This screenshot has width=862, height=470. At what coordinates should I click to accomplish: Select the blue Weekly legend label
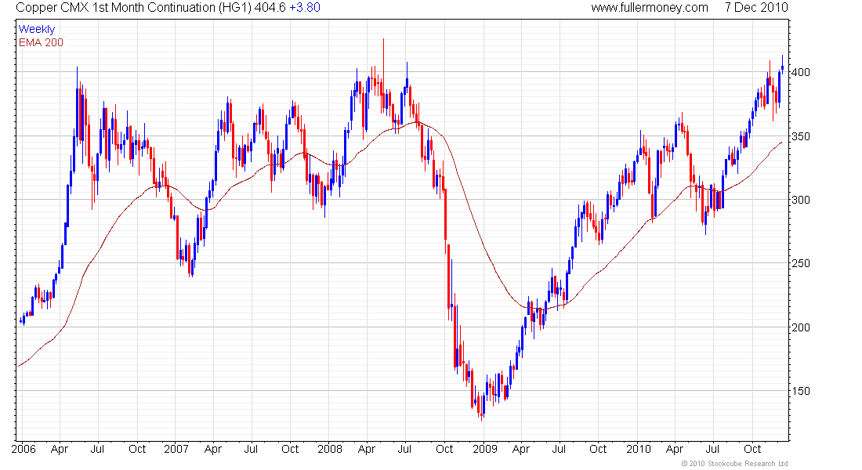(37, 30)
